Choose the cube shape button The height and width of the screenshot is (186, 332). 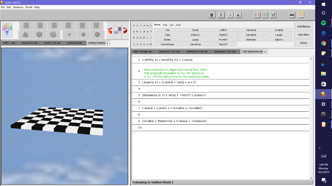[39, 34]
